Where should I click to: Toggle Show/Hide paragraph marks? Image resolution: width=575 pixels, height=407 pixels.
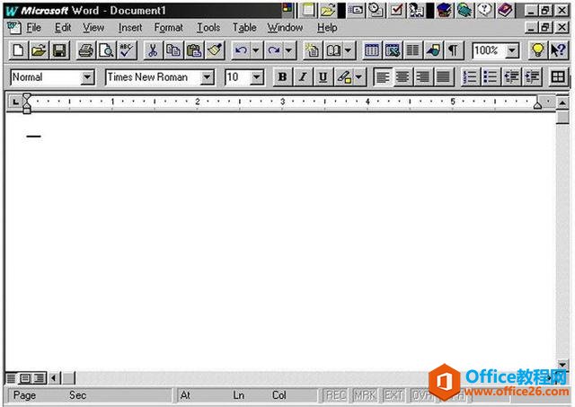pos(454,50)
